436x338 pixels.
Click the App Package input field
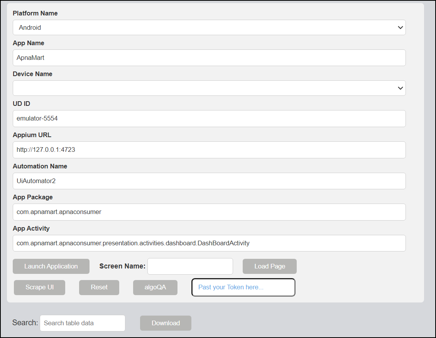click(x=209, y=212)
